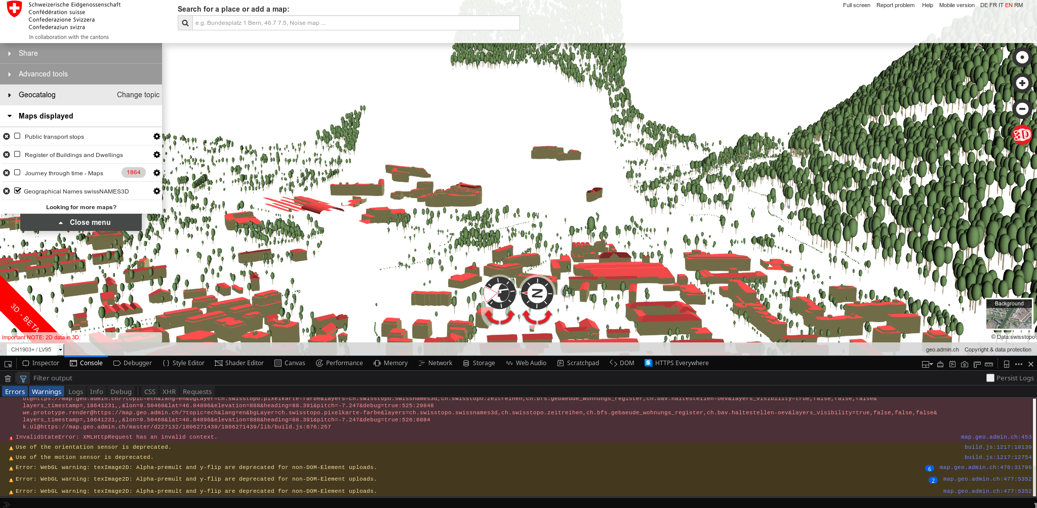Open settings gear for Geographical Names swissNAMES3D

156,191
